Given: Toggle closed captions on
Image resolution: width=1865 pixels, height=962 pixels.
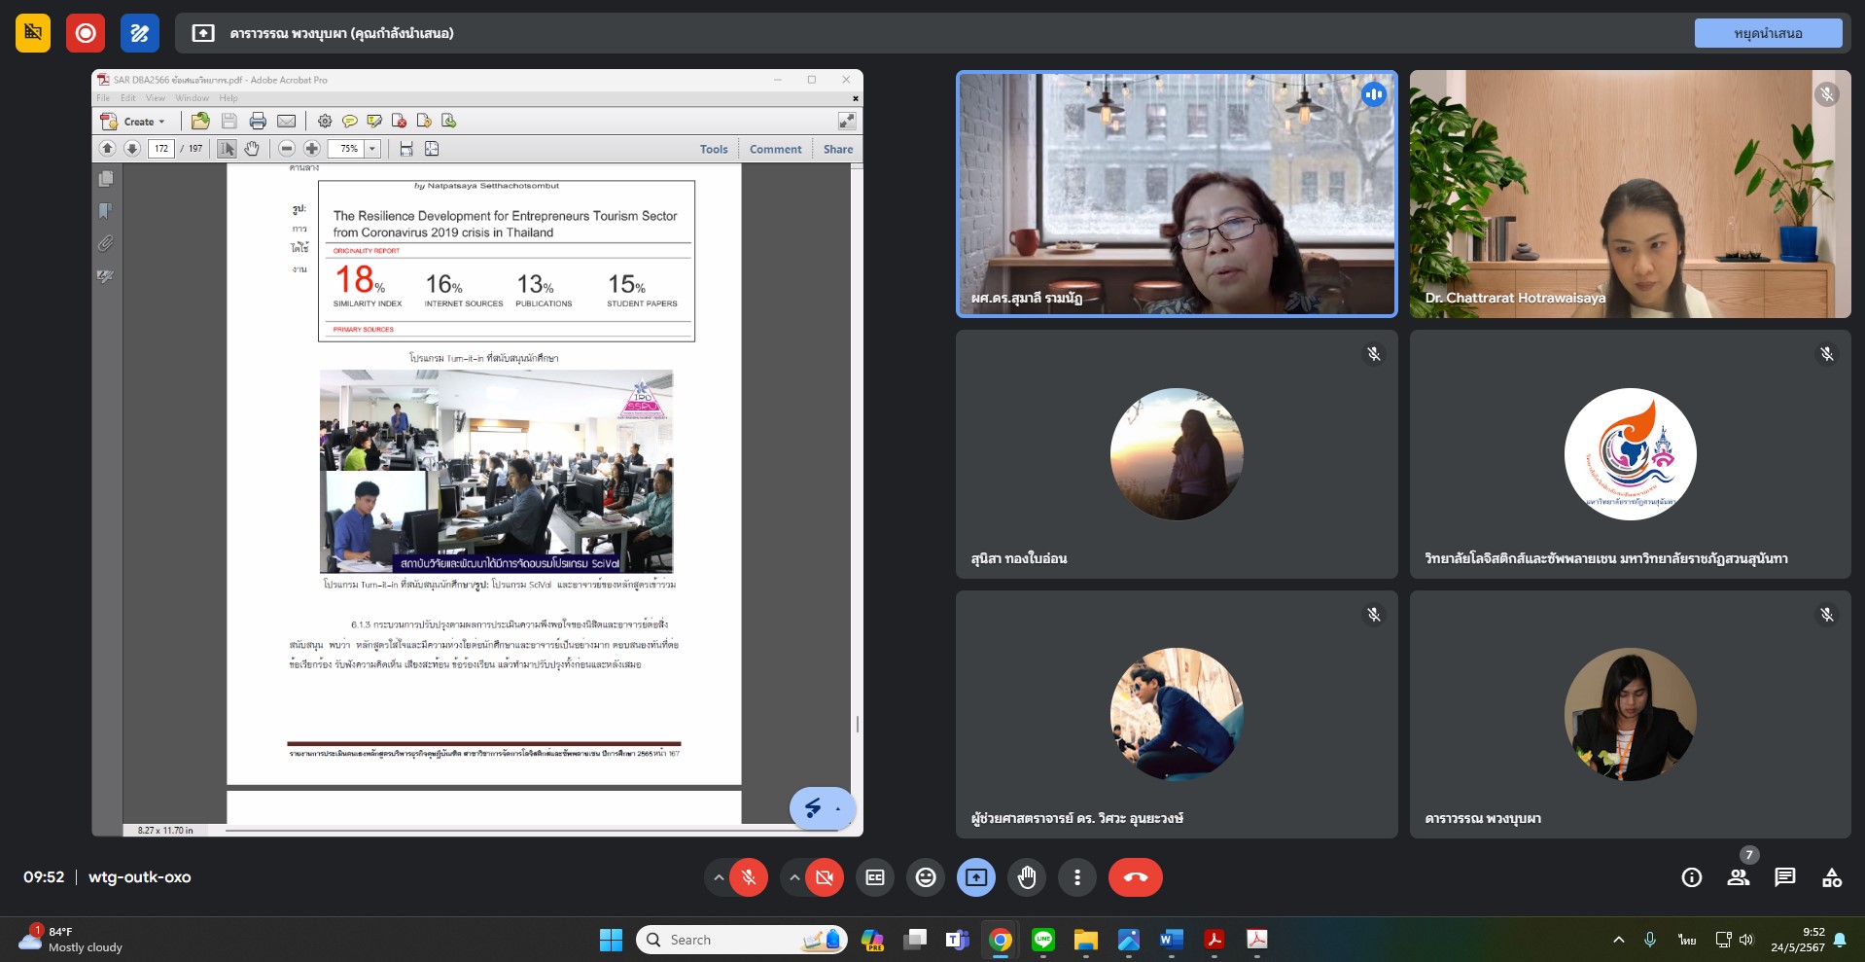Looking at the screenshot, I should 875,877.
